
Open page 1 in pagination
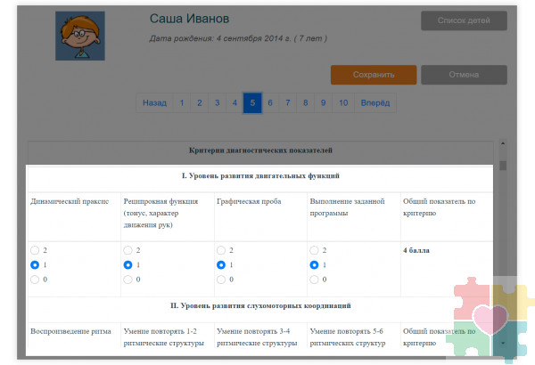pos(182,103)
